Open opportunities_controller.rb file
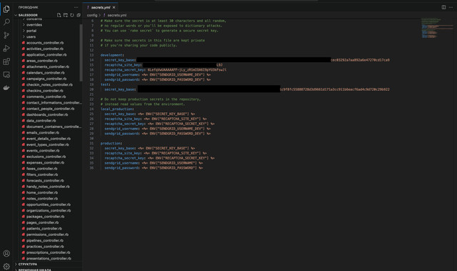457x271 pixels. (49, 205)
